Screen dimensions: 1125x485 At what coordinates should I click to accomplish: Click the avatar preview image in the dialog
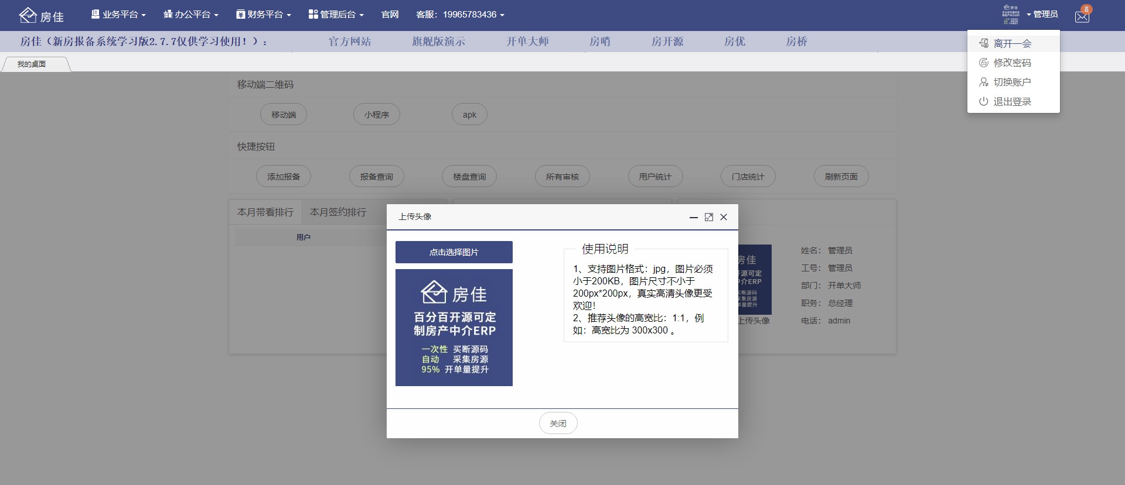[x=454, y=328]
